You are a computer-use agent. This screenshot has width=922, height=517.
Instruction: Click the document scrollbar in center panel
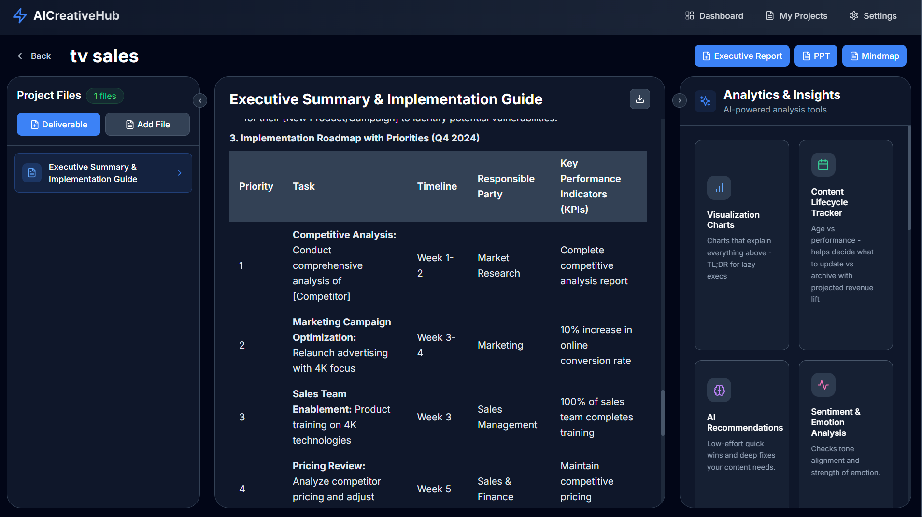(662, 413)
